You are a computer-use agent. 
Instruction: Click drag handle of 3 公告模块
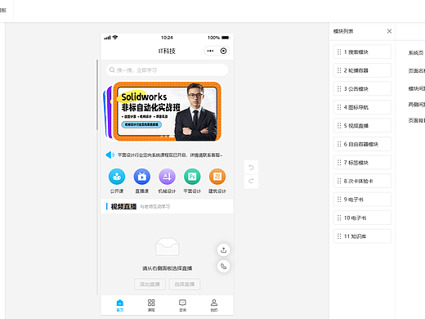click(339, 89)
